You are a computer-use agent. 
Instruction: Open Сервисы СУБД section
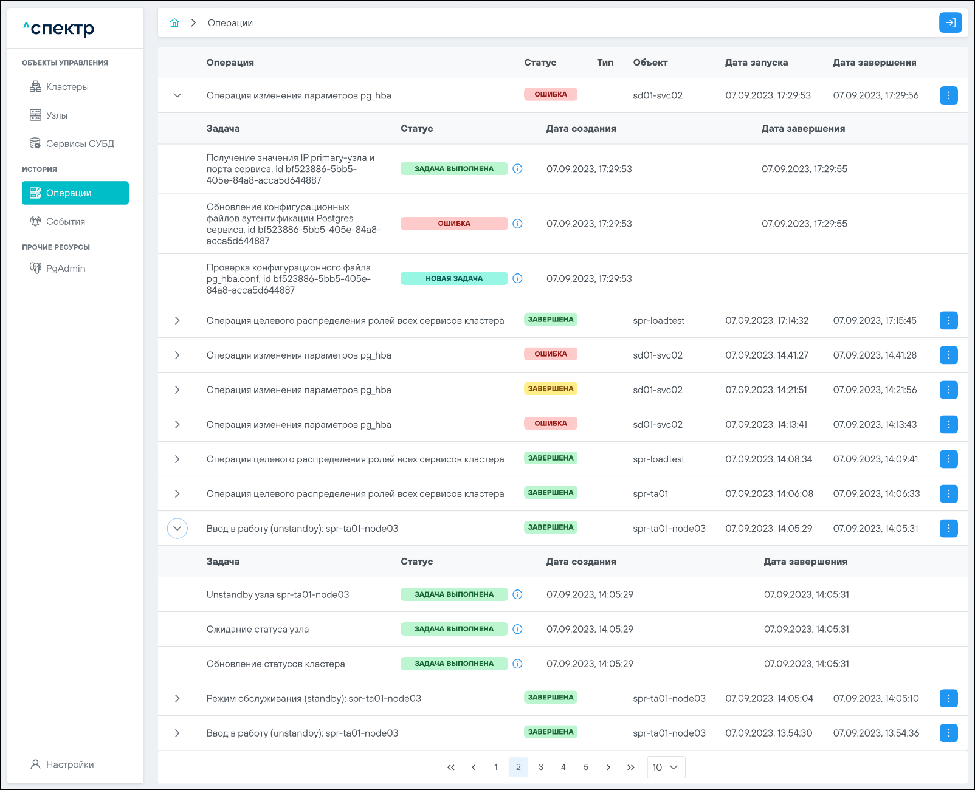point(80,144)
